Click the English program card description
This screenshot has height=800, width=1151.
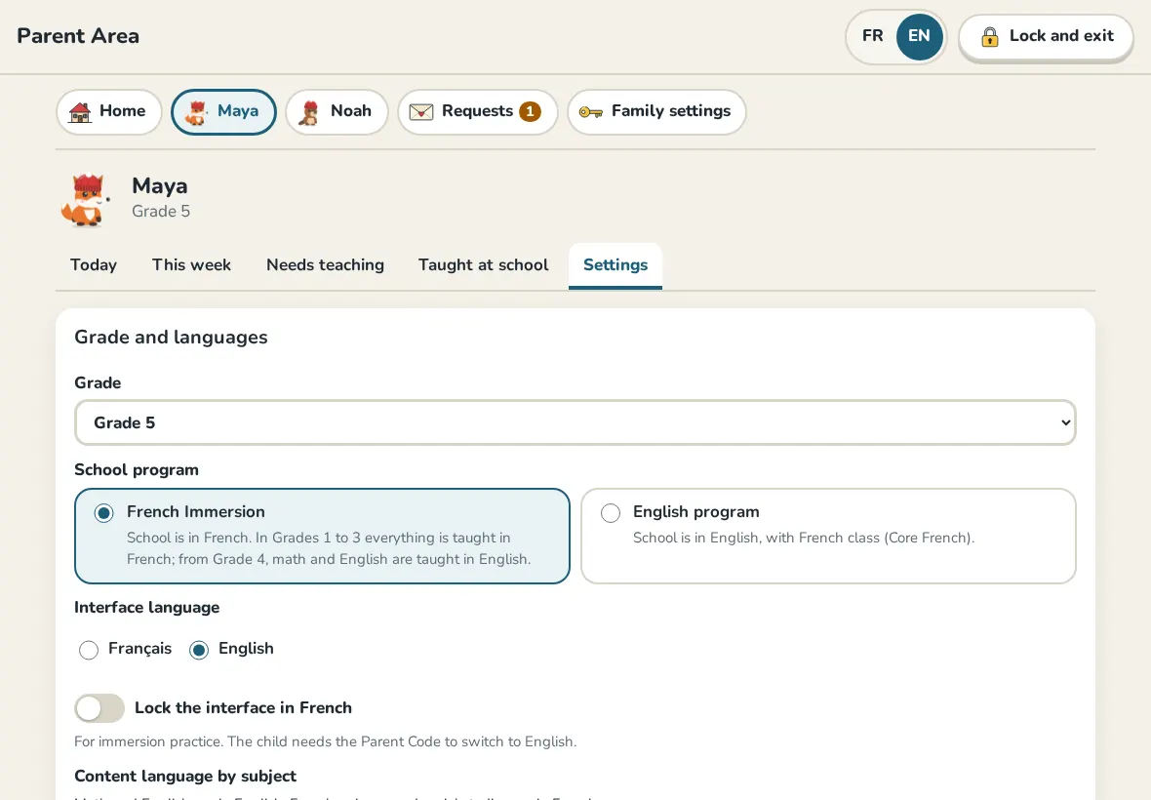pyautogui.click(x=803, y=538)
